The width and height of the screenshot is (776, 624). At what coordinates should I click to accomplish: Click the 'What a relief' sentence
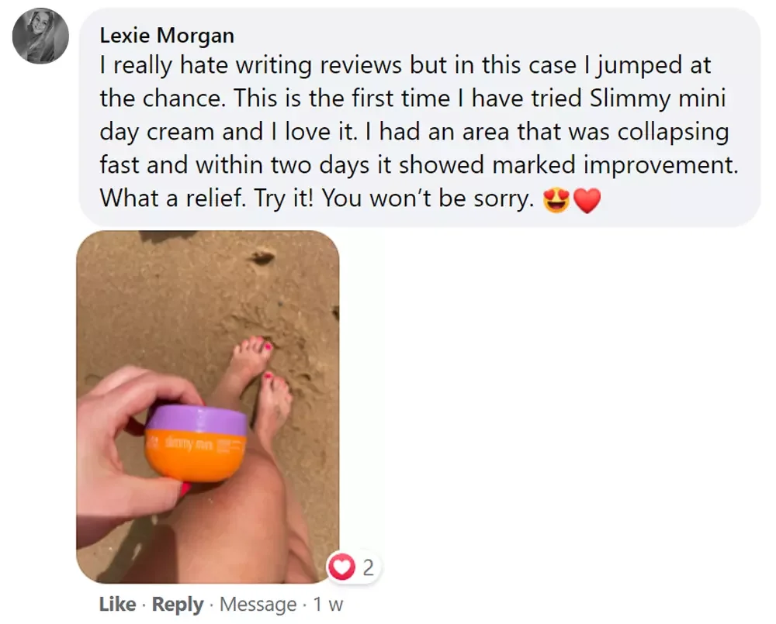(x=172, y=198)
